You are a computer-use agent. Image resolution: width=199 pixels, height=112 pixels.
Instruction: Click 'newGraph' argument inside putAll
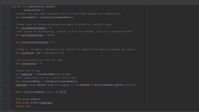(46, 103)
